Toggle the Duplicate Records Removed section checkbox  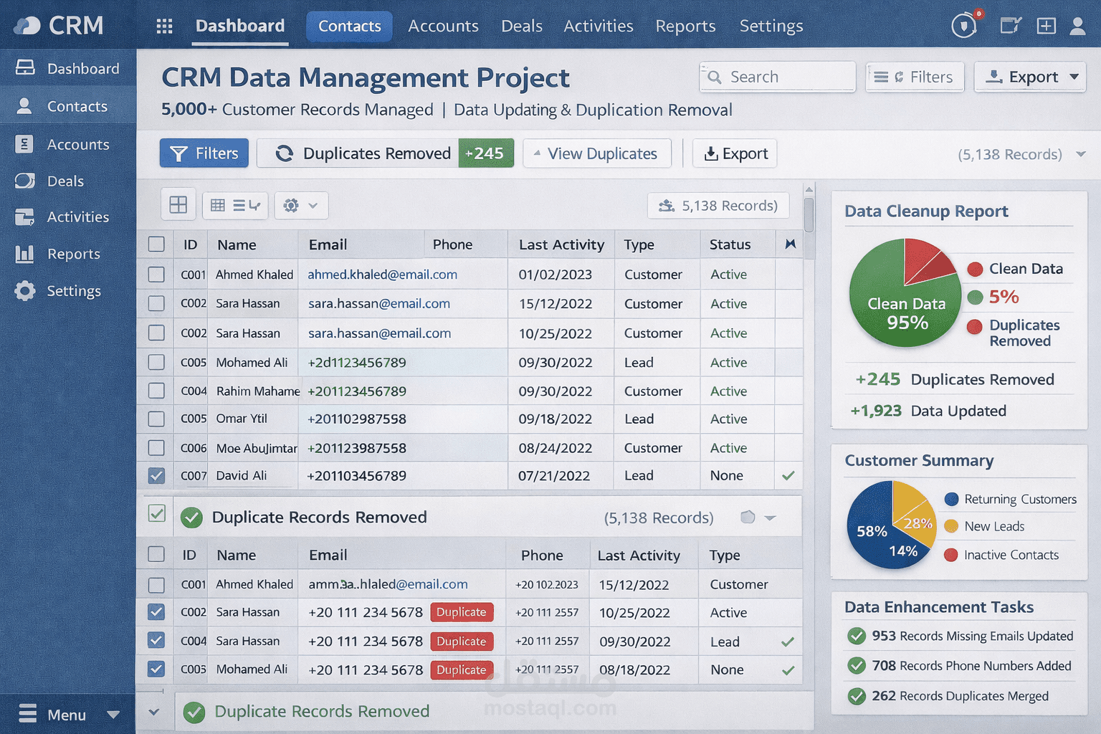[x=157, y=513]
